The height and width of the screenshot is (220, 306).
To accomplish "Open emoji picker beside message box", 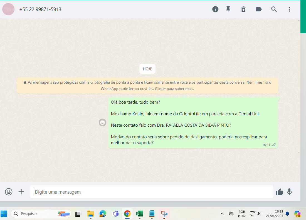I will (x=9, y=192).
